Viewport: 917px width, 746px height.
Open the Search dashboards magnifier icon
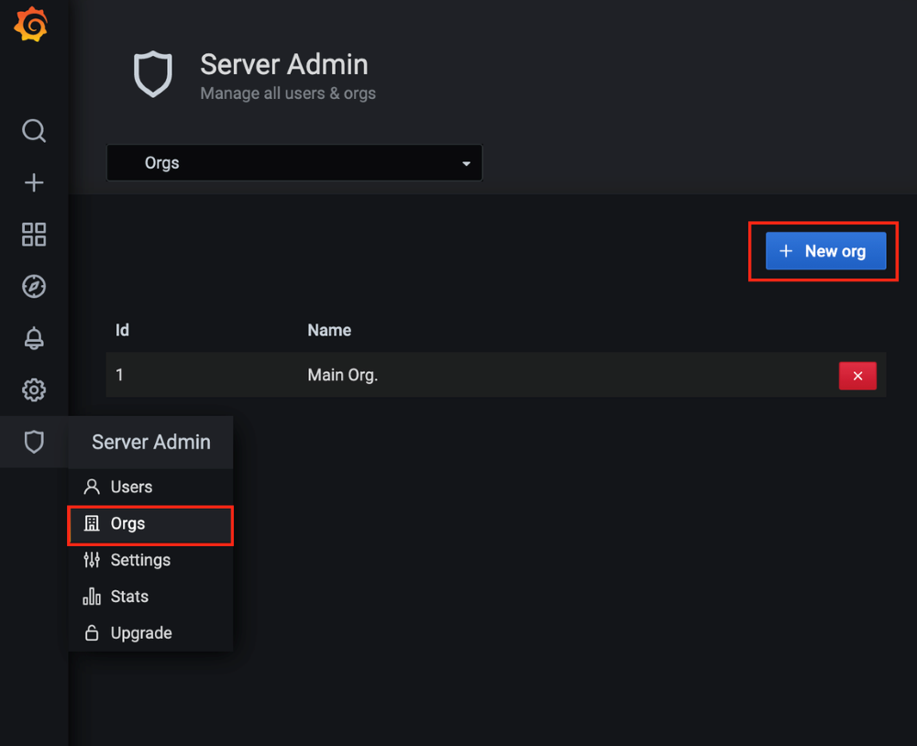point(33,130)
